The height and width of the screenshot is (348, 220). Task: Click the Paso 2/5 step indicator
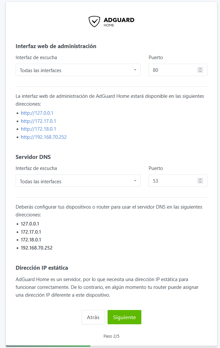pyautogui.click(x=111, y=336)
